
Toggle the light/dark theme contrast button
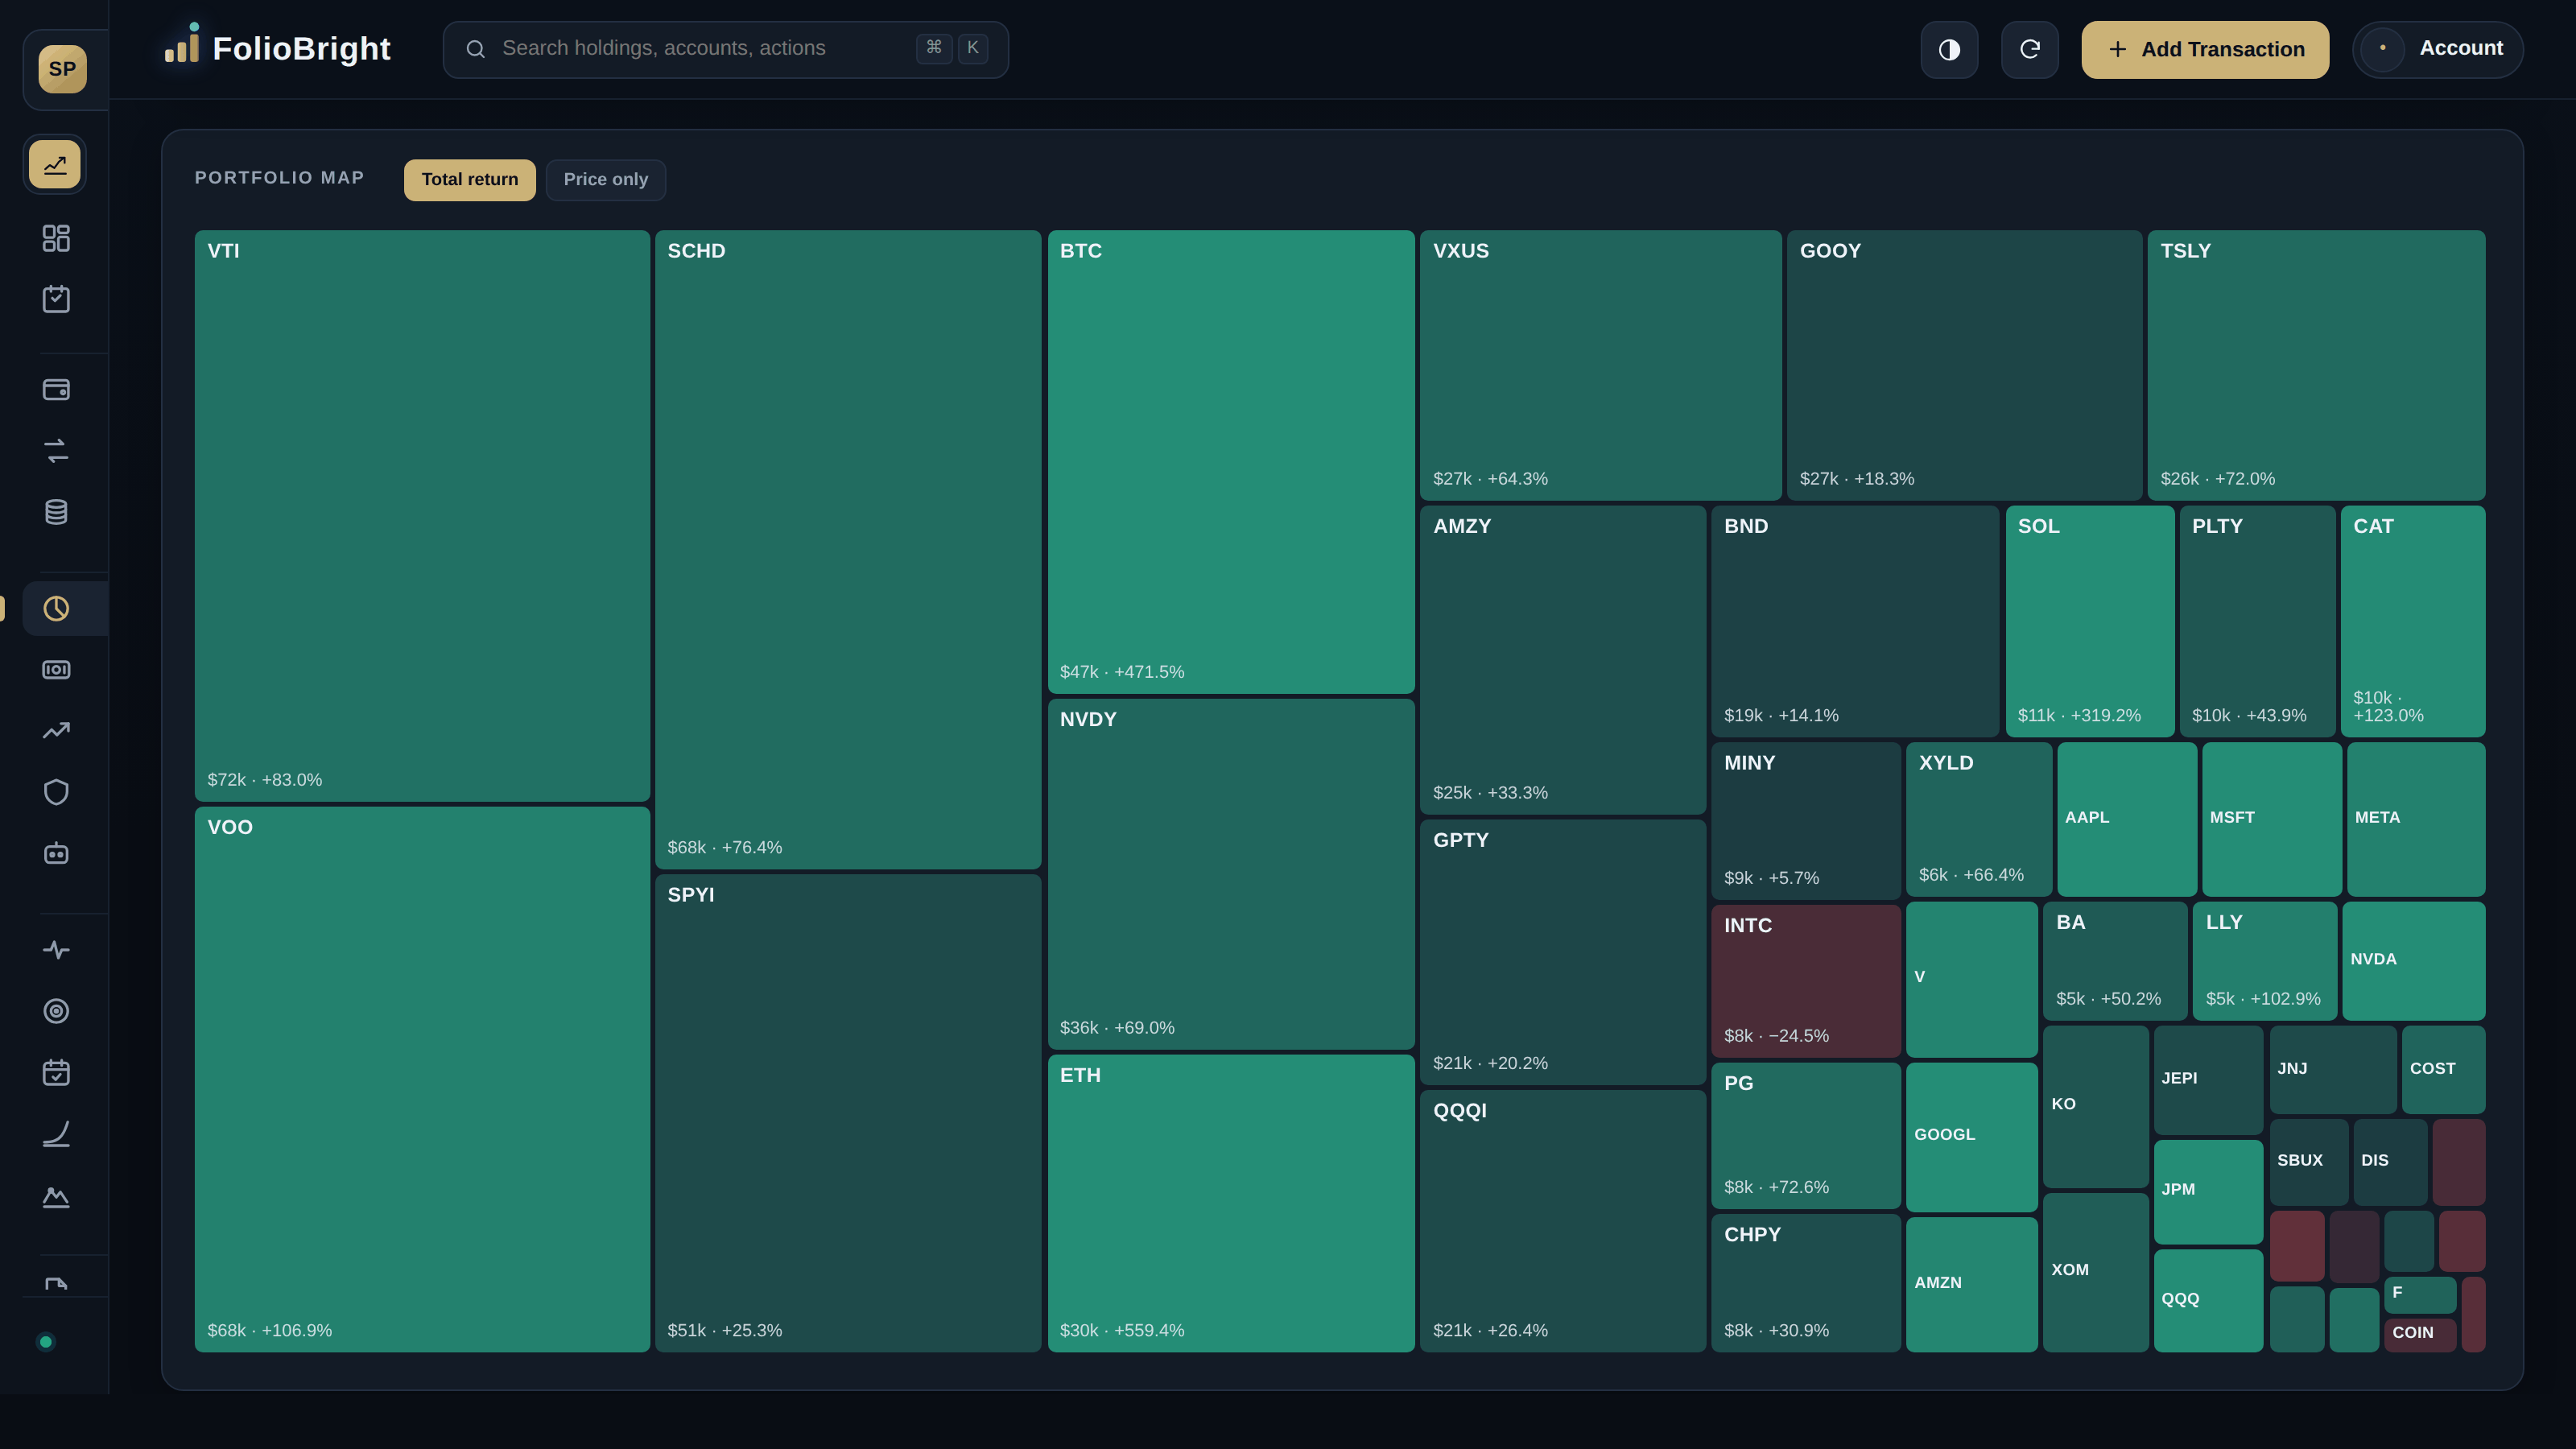pyautogui.click(x=1949, y=49)
